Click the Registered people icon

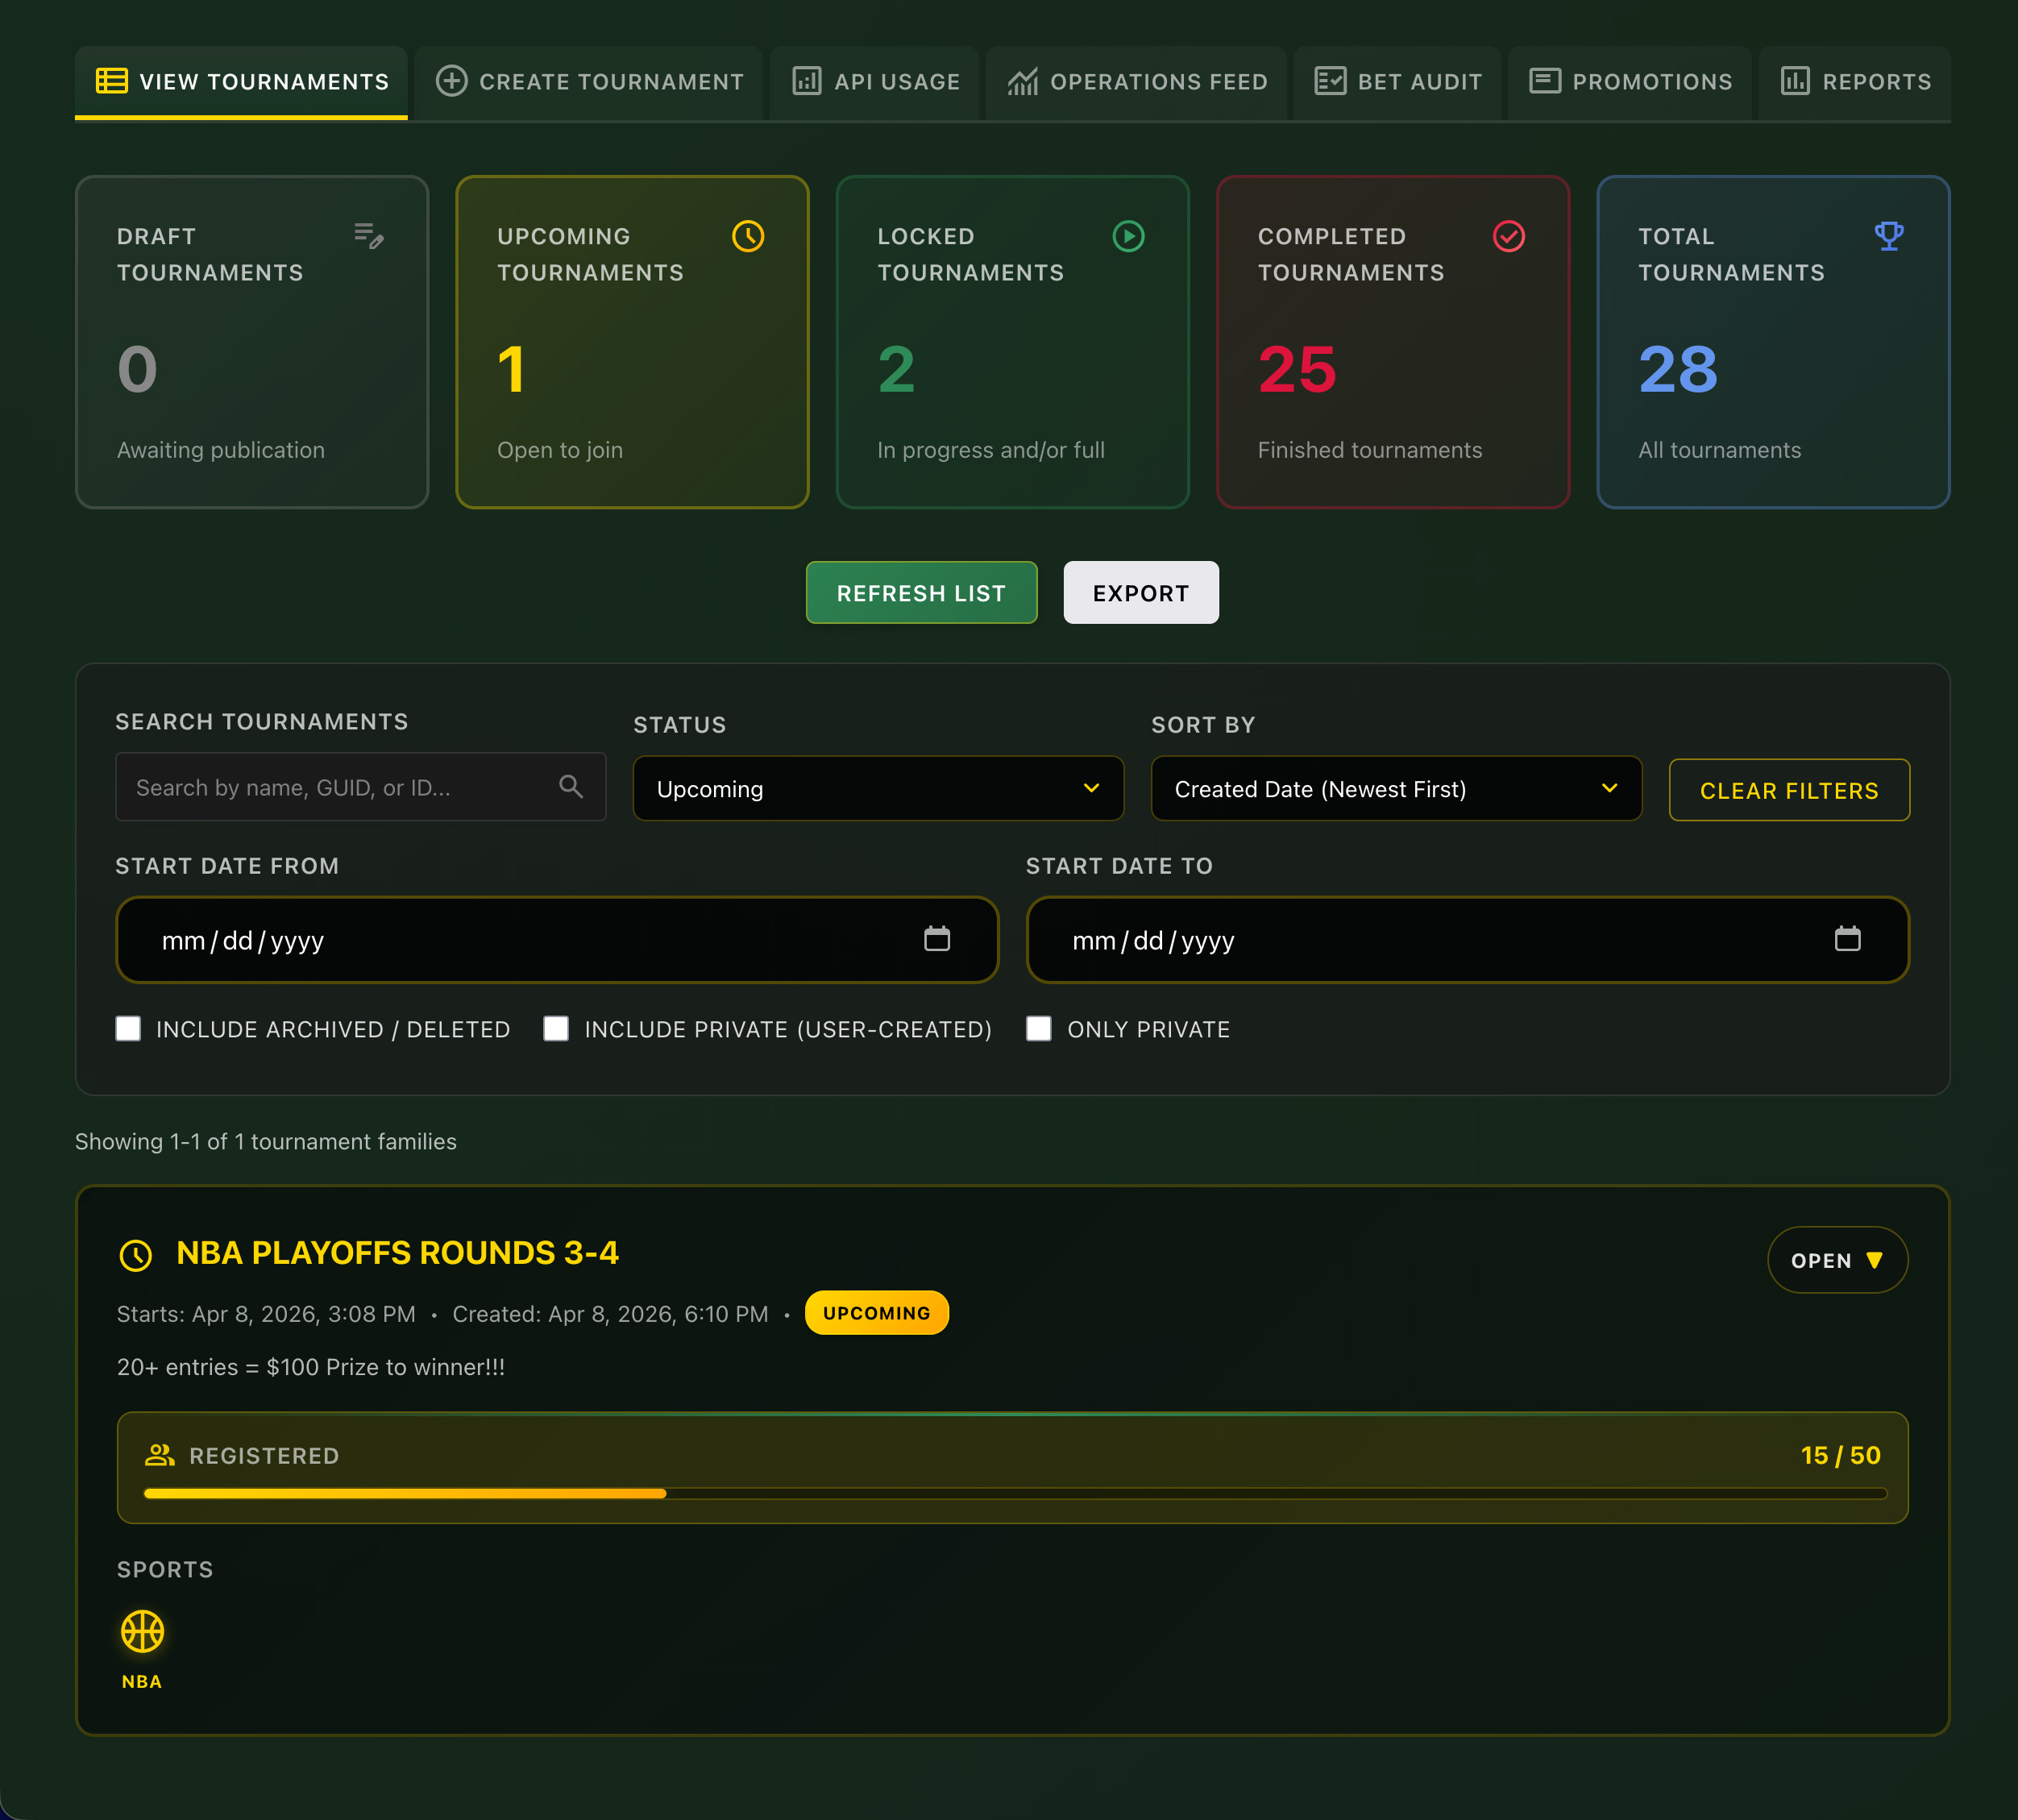click(160, 1455)
